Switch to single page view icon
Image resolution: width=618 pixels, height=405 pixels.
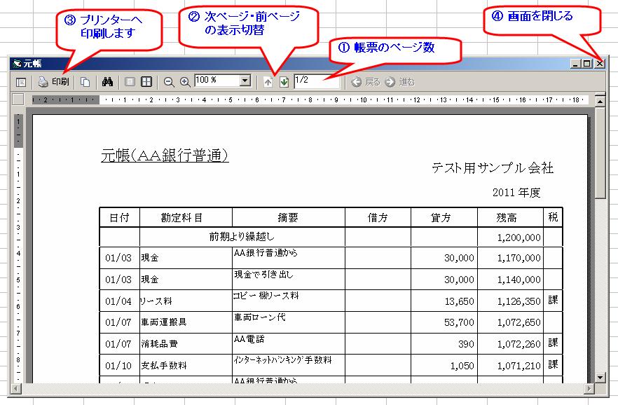click(130, 82)
